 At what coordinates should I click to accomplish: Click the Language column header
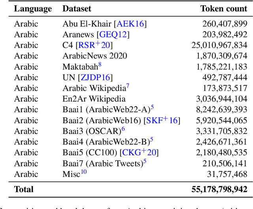pyautogui.click(x=33, y=8)
